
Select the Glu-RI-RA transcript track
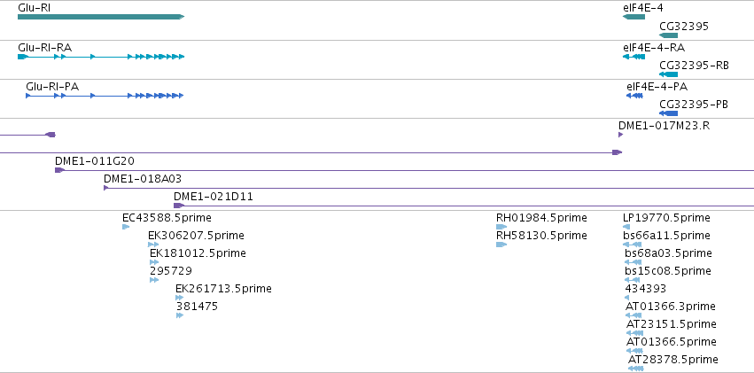[99, 57]
